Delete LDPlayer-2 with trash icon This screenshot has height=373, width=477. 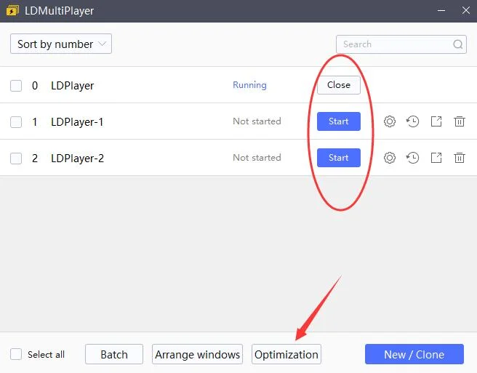(460, 158)
